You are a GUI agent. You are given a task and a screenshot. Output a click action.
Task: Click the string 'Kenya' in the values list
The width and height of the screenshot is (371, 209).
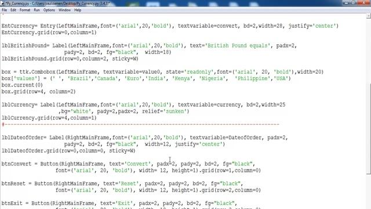(182, 78)
